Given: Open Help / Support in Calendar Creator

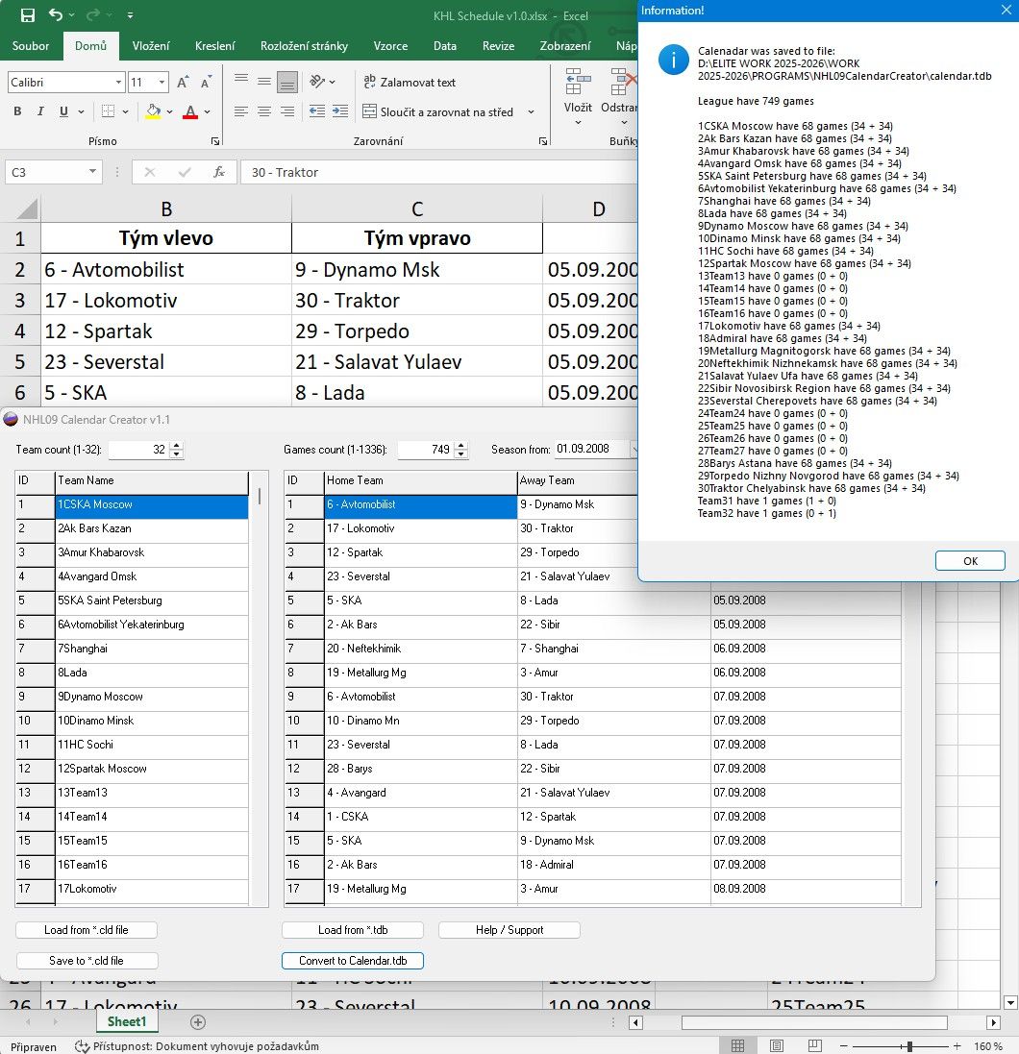Looking at the screenshot, I should [x=509, y=930].
